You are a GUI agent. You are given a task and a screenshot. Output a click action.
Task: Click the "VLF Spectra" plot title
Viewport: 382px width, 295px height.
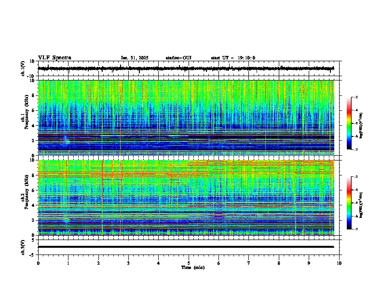[55, 58]
